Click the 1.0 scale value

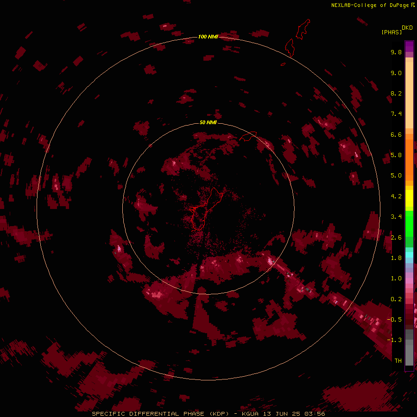tap(396, 278)
